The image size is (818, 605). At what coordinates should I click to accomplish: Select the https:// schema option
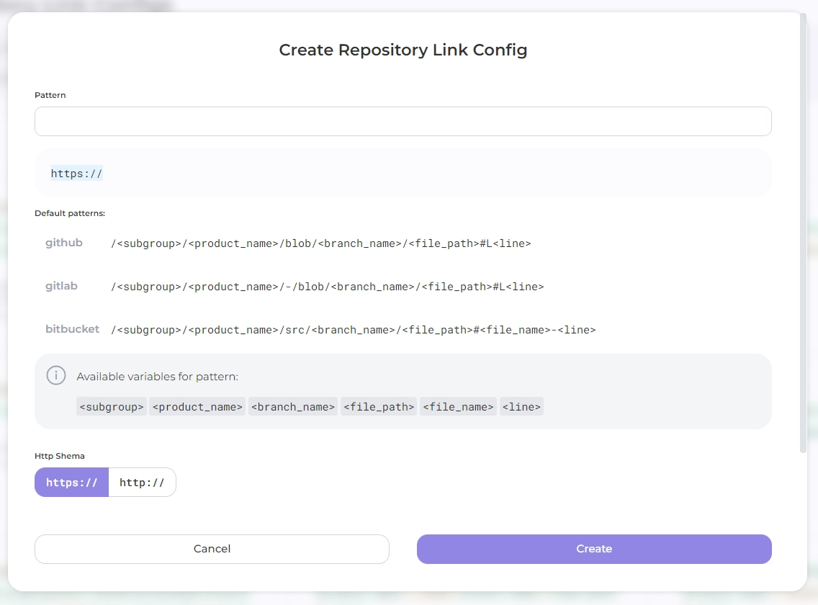[x=72, y=483]
